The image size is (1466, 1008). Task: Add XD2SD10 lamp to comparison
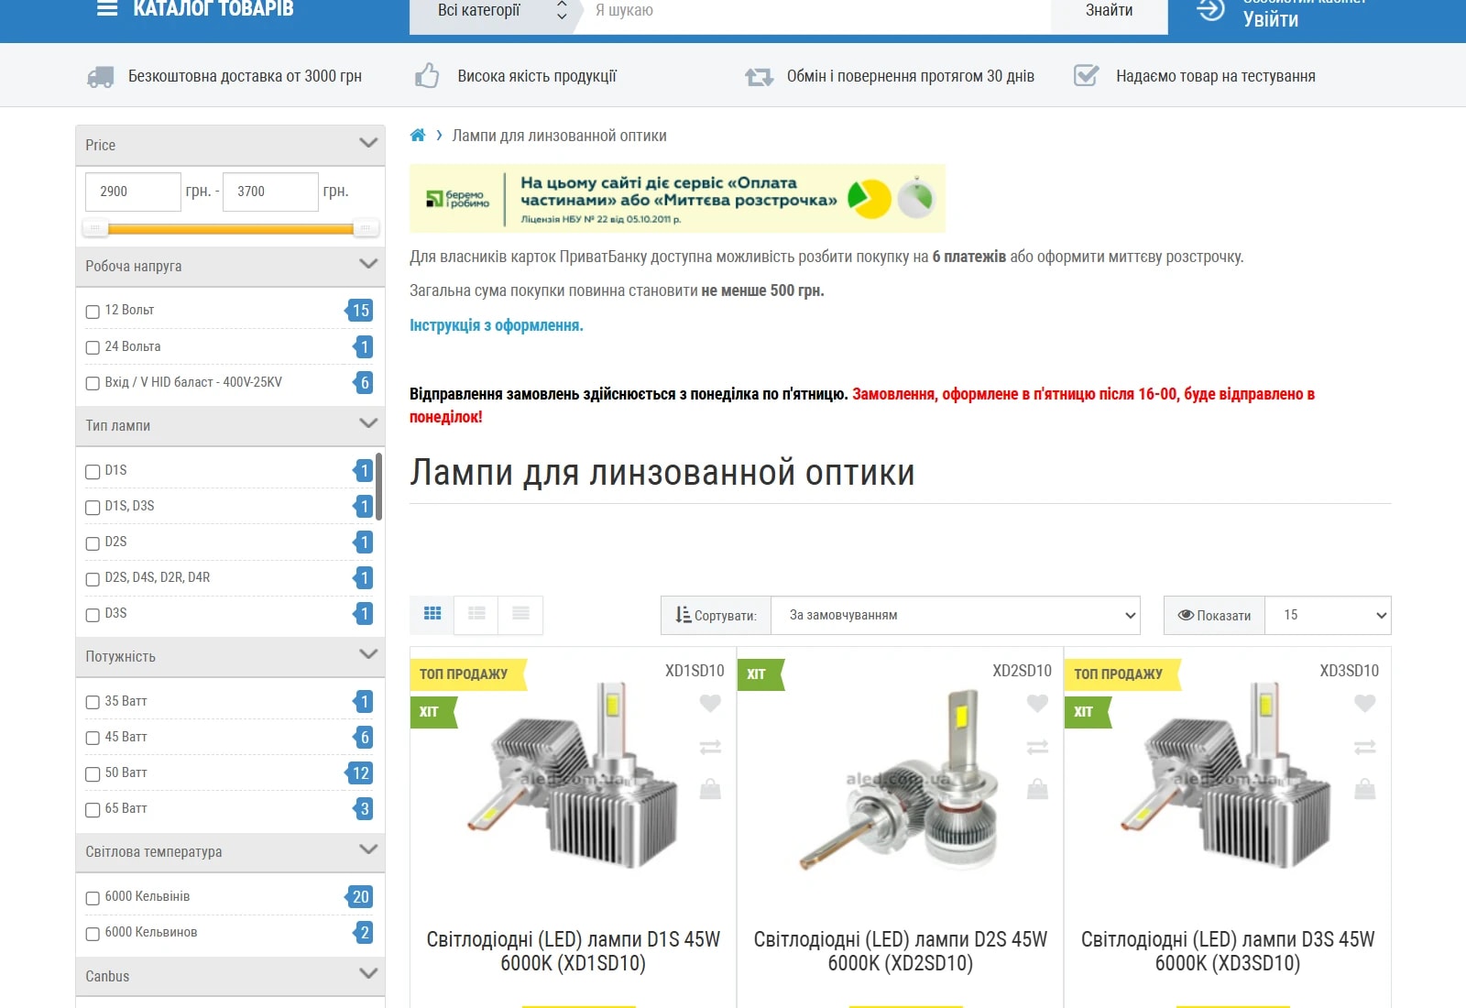tap(1037, 747)
